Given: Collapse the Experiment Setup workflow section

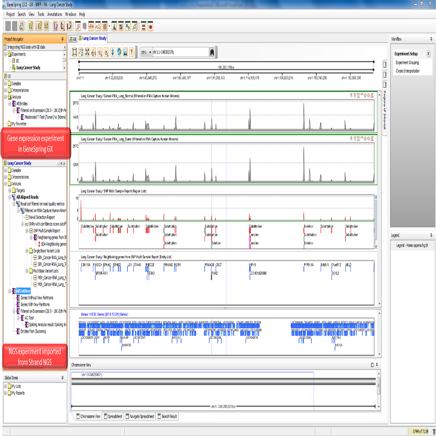Looking at the screenshot, I should coord(428,53).
